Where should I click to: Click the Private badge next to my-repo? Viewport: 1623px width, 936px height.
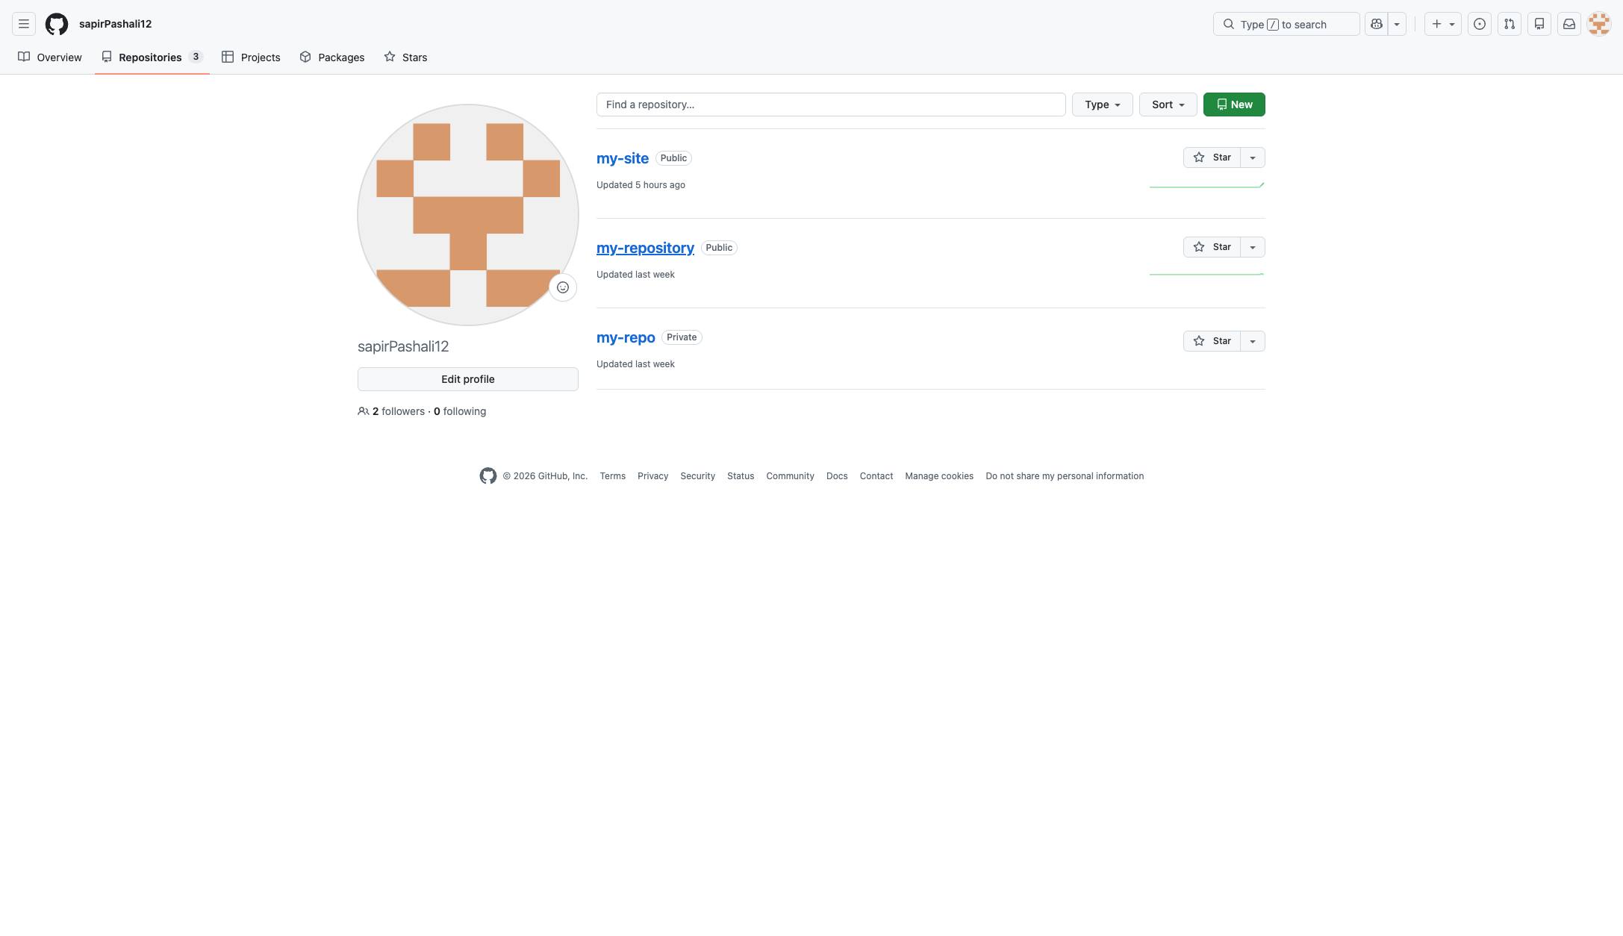click(682, 337)
